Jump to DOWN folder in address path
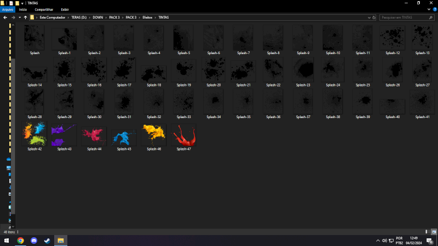438x246 pixels. click(98, 17)
